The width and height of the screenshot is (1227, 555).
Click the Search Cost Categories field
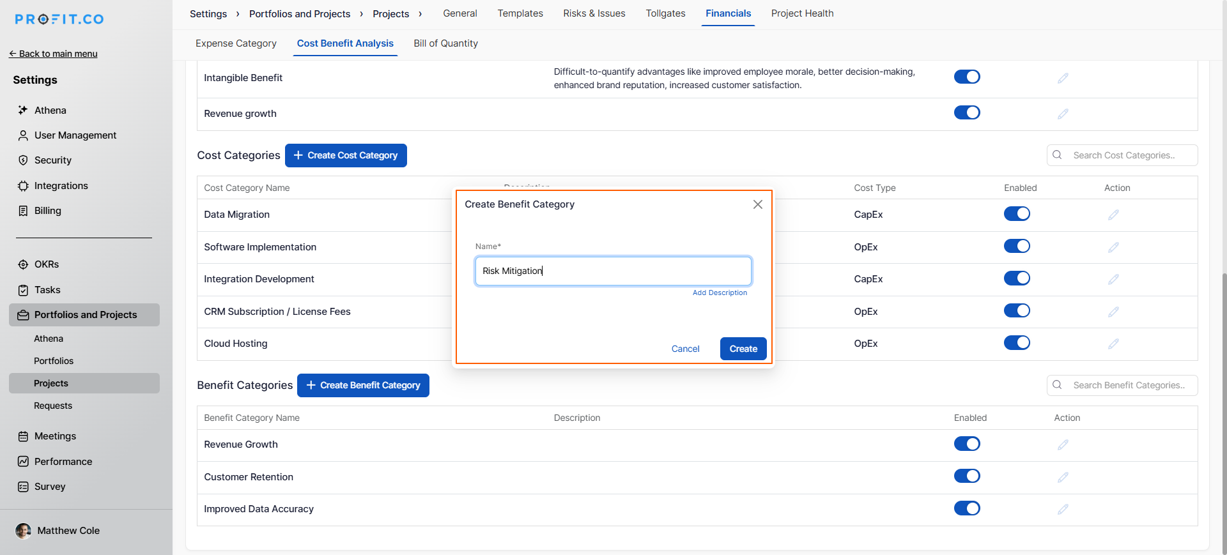(1128, 155)
